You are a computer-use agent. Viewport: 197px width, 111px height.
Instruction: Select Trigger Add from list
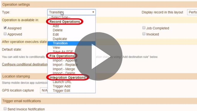coord(62,86)
